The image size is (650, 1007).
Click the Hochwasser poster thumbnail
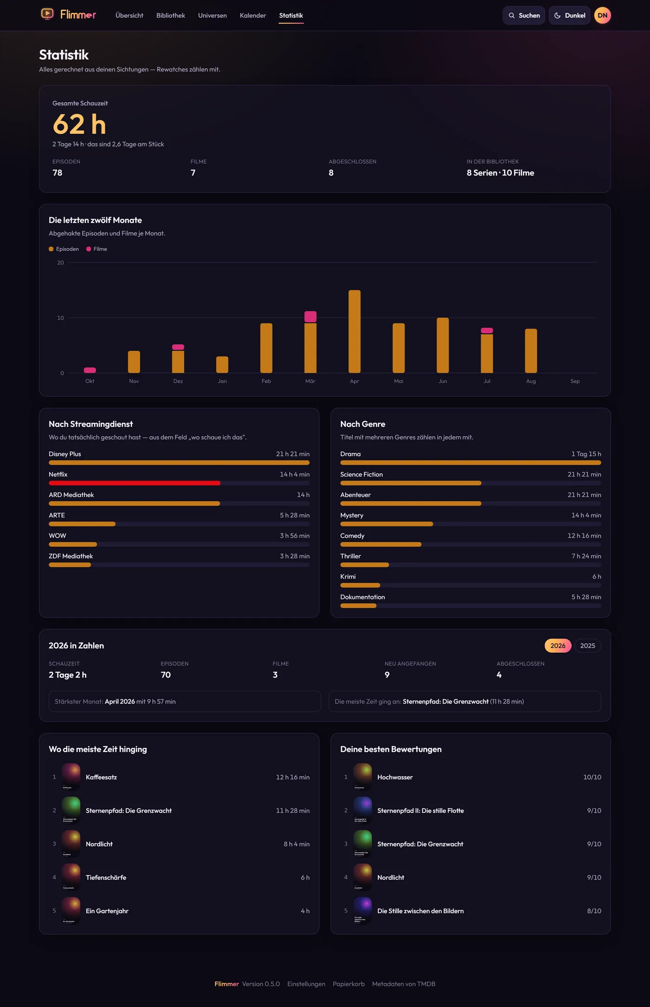pos(363,777)
